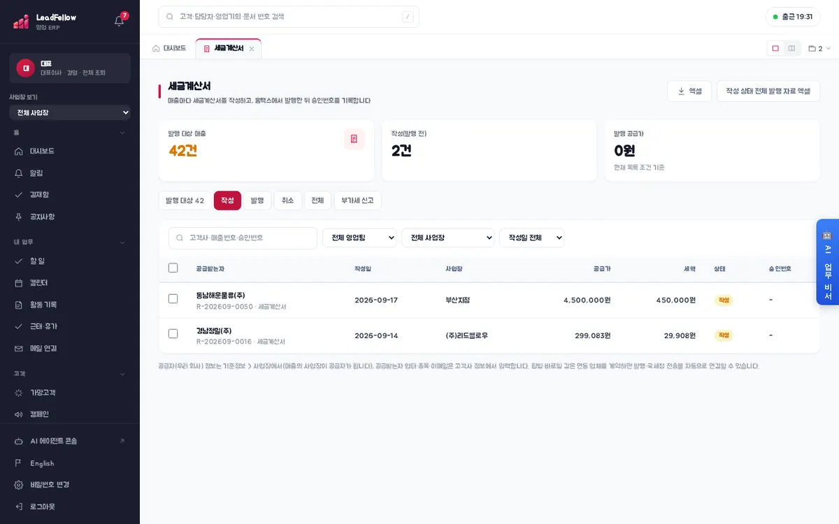Select the 발행 대상 42 filter tab

tap(185, 201)
